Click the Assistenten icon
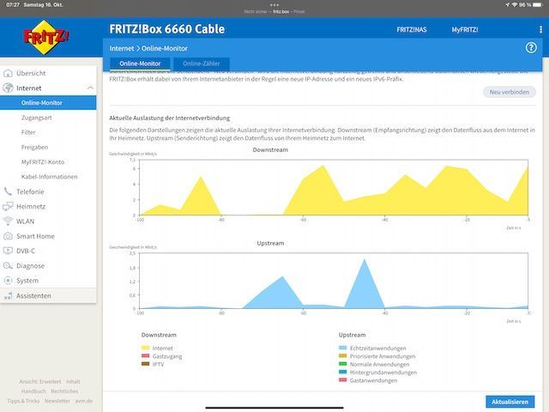 click(x=8, y=296)
